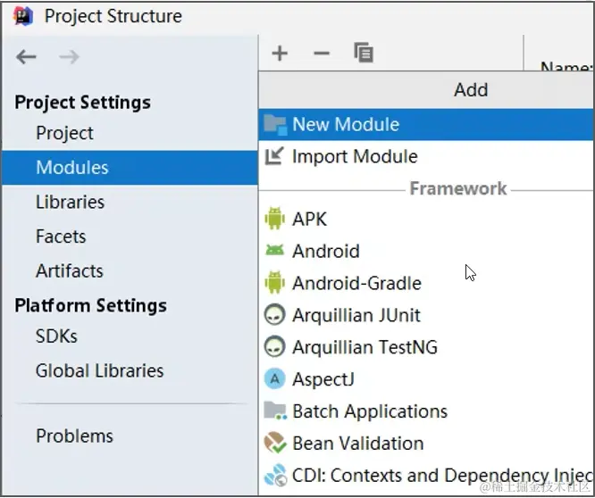Click the Bean Validation icon
The image size is (595, 498).
(275, 444)
